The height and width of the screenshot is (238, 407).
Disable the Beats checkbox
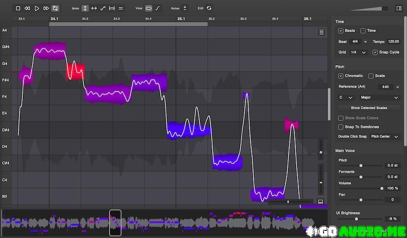pos(341,31)
